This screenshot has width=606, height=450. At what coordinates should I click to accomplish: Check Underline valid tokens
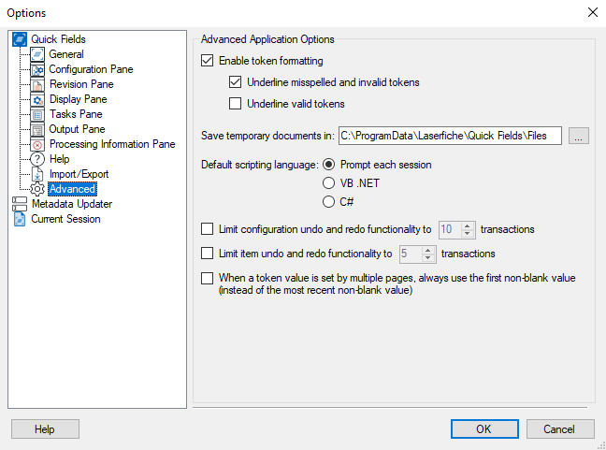tap(235, 104)
